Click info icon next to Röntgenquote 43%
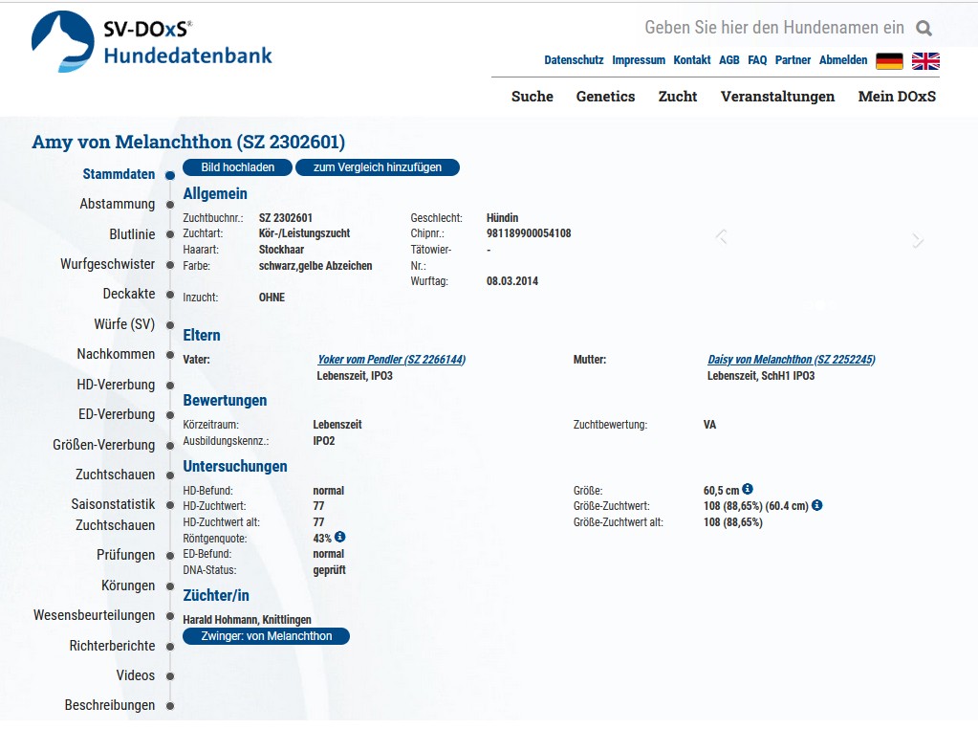Viewport: 978px width, 729px height. click(x=340, y=537)
